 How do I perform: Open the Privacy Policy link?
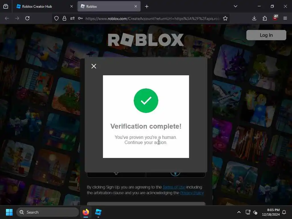click(x=192, y=193)
